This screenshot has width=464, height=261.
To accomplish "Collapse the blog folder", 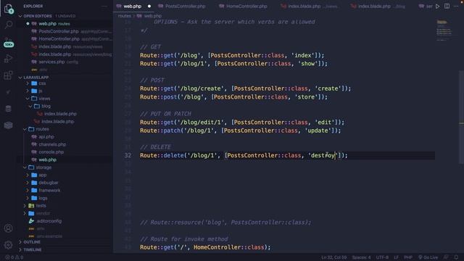I will click(46, 106).
